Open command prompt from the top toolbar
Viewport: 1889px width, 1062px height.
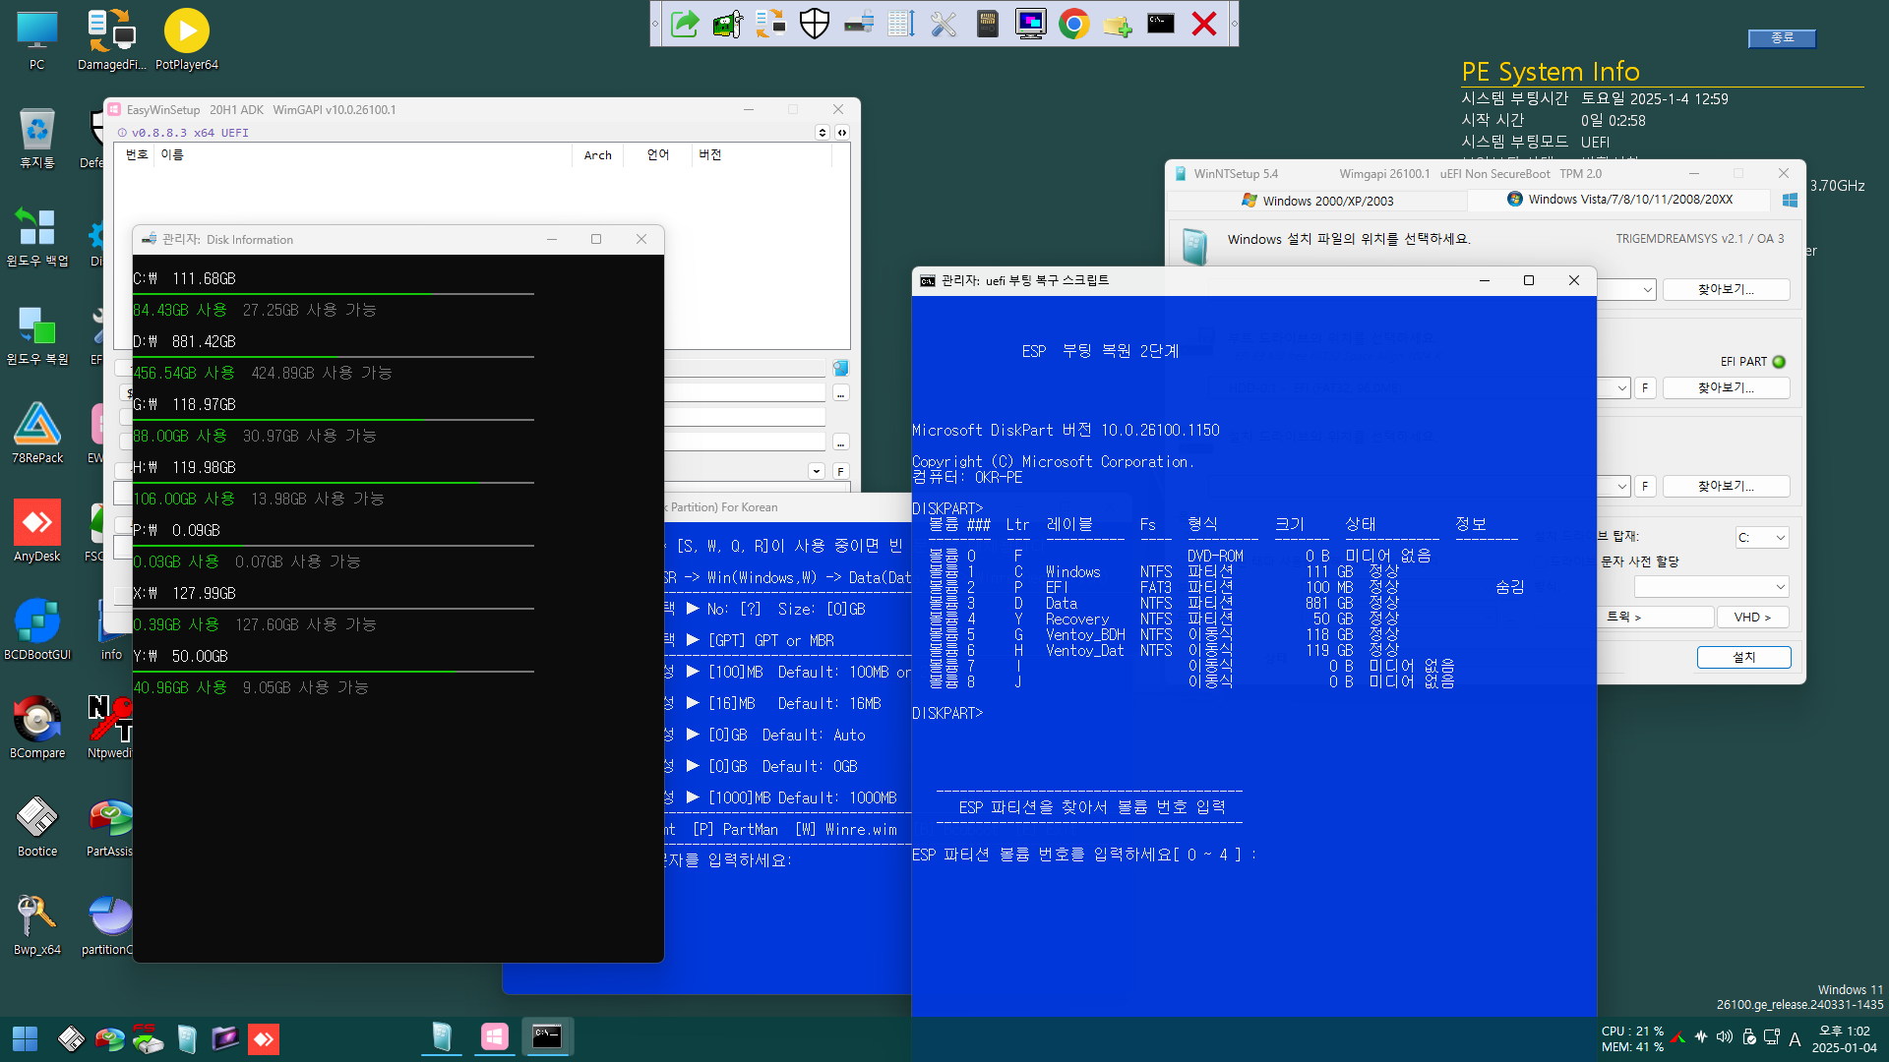pos(1161,24)
